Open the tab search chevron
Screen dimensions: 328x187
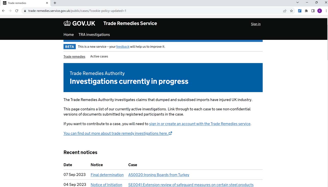(x=297, y=3)
